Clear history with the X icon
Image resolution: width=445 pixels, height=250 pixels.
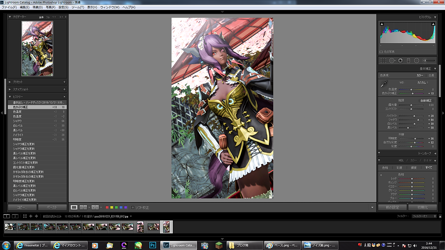[x=64, y=97]
